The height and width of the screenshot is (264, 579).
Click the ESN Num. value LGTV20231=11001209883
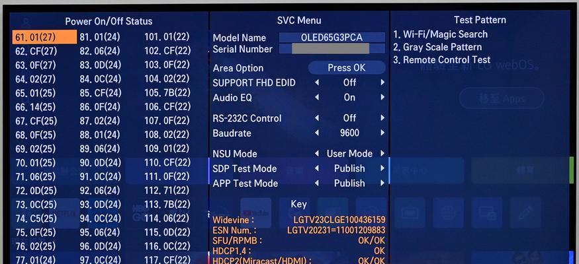(x=336, y=230)
